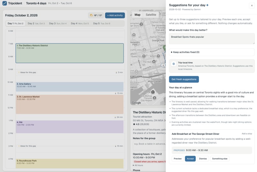Click the 15 min walking indicator
The width and height of the screenshot is (257, 172).
pos(119,146)
